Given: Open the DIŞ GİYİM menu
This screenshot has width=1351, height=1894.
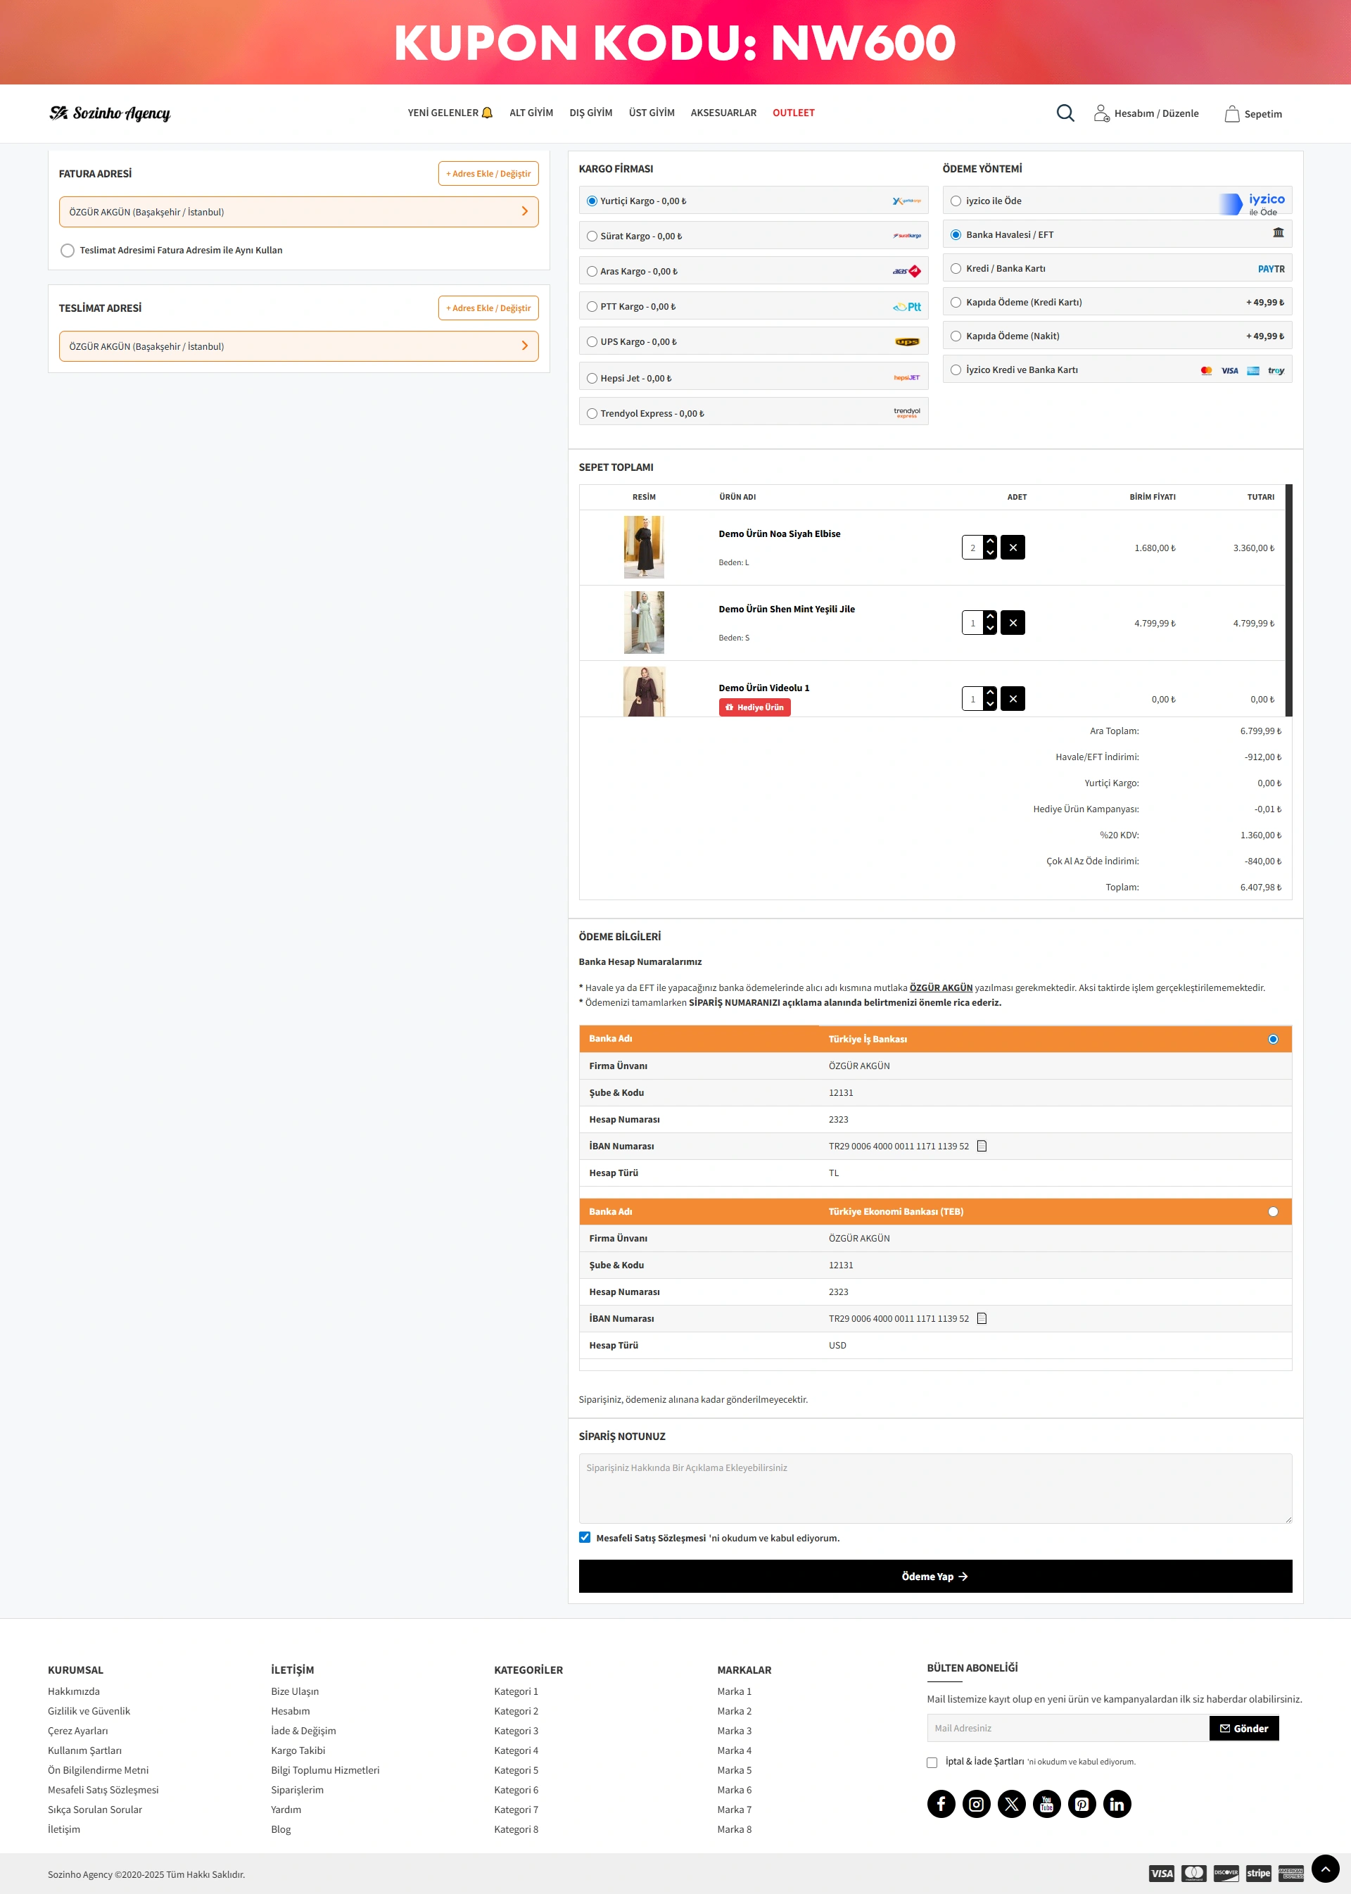Looking at the screenshot, I should coord(590,113).
